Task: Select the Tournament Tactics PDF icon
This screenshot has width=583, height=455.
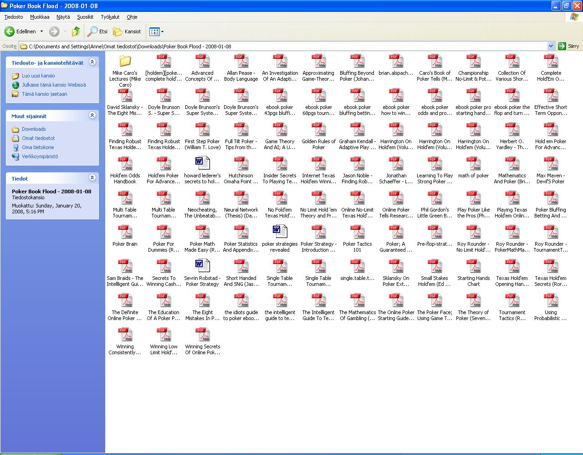Action: tap(512, 300)
